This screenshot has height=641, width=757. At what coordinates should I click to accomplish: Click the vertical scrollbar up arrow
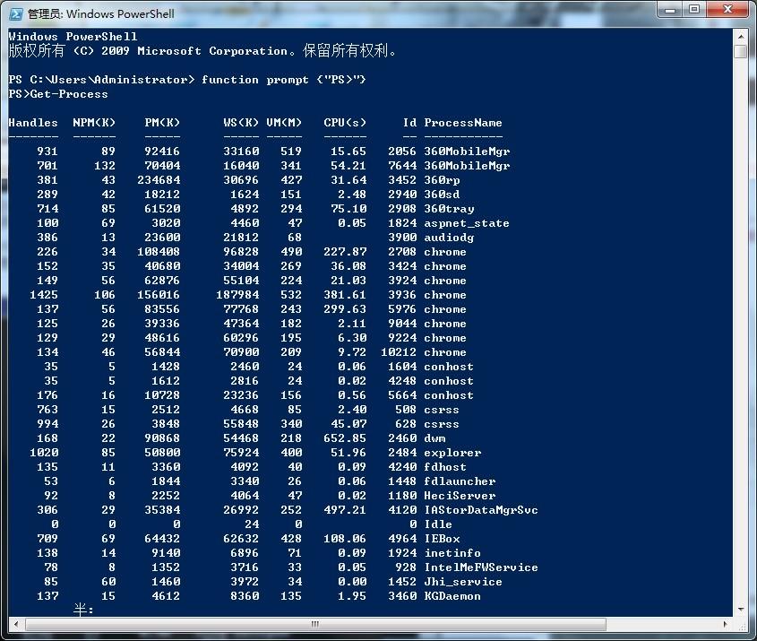[x=740, y=36]
